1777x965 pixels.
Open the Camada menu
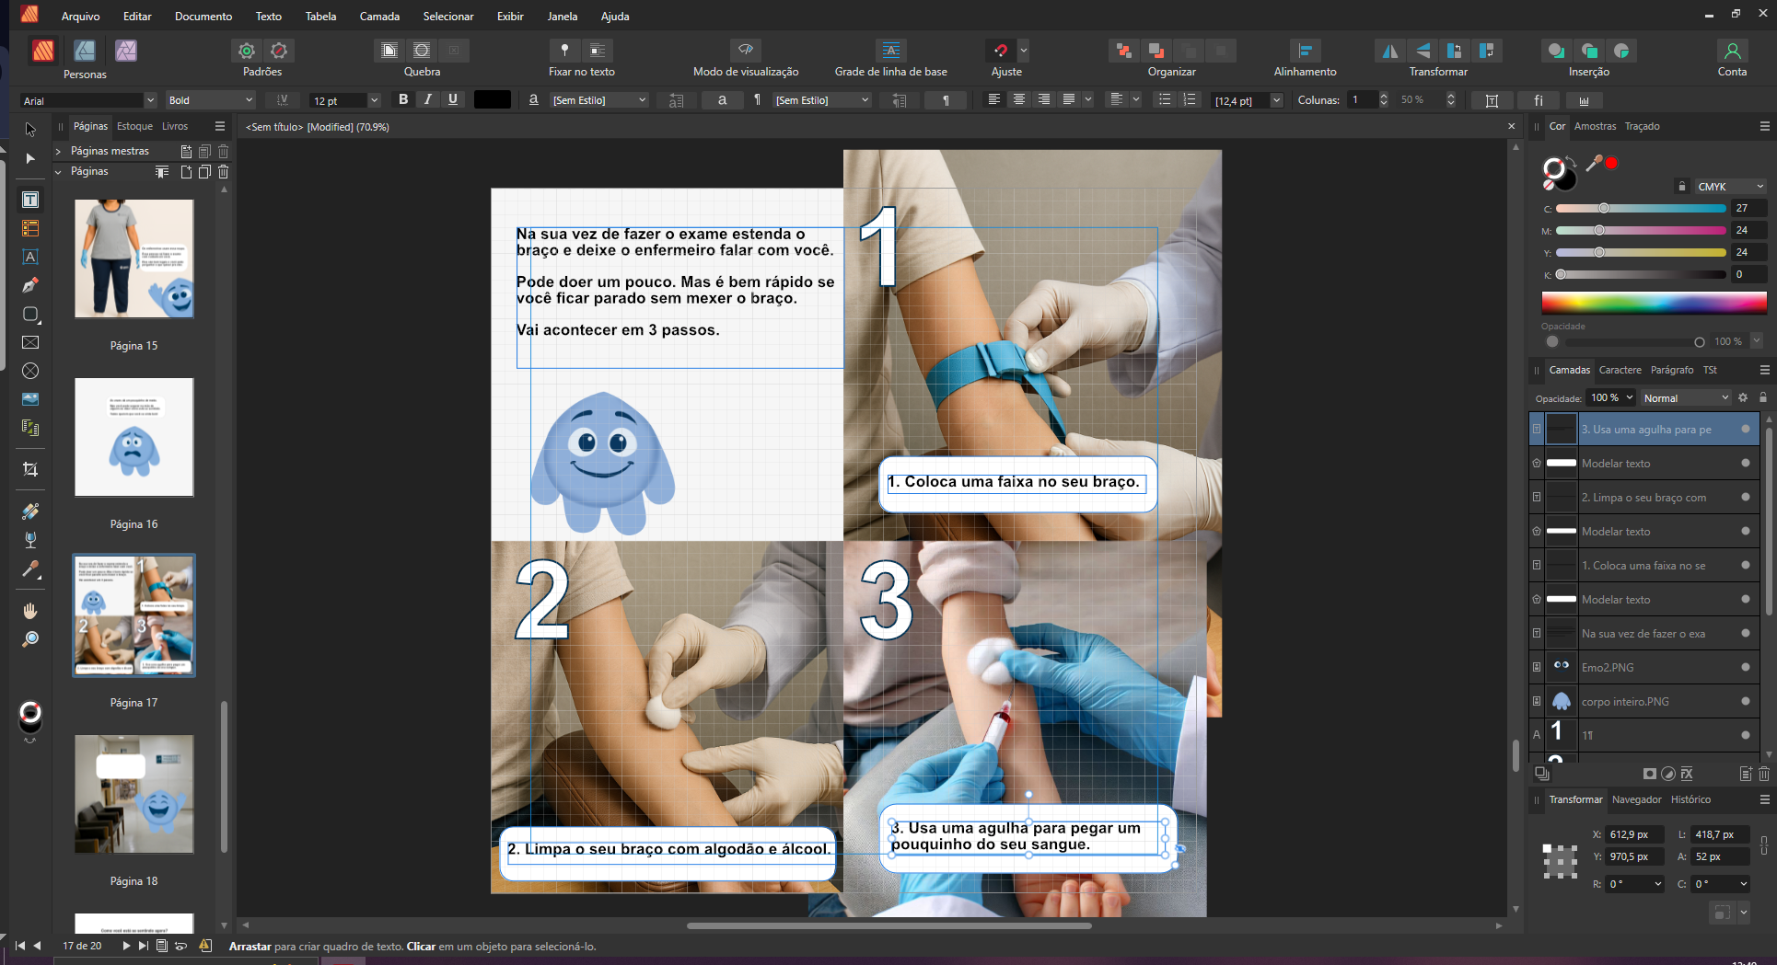click(x=378, y=16)
